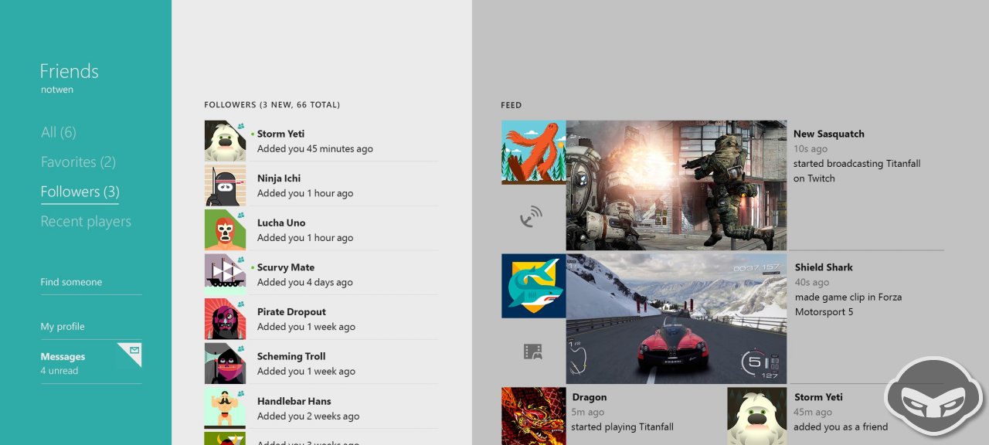Click 'started playing Titanfall' feed text
Image resolution: width=989 pixels, height=445 pixels.
click(623, 426)
